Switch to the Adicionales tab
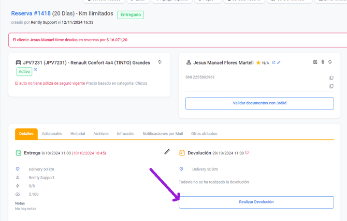 pos(52,134)
